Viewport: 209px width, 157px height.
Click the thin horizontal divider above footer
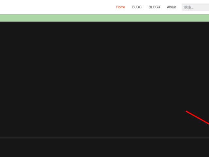click(x=104, y=138)
